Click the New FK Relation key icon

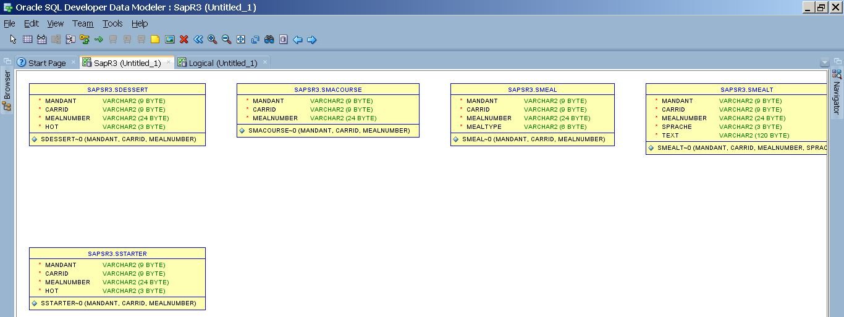tap(85, 39)
